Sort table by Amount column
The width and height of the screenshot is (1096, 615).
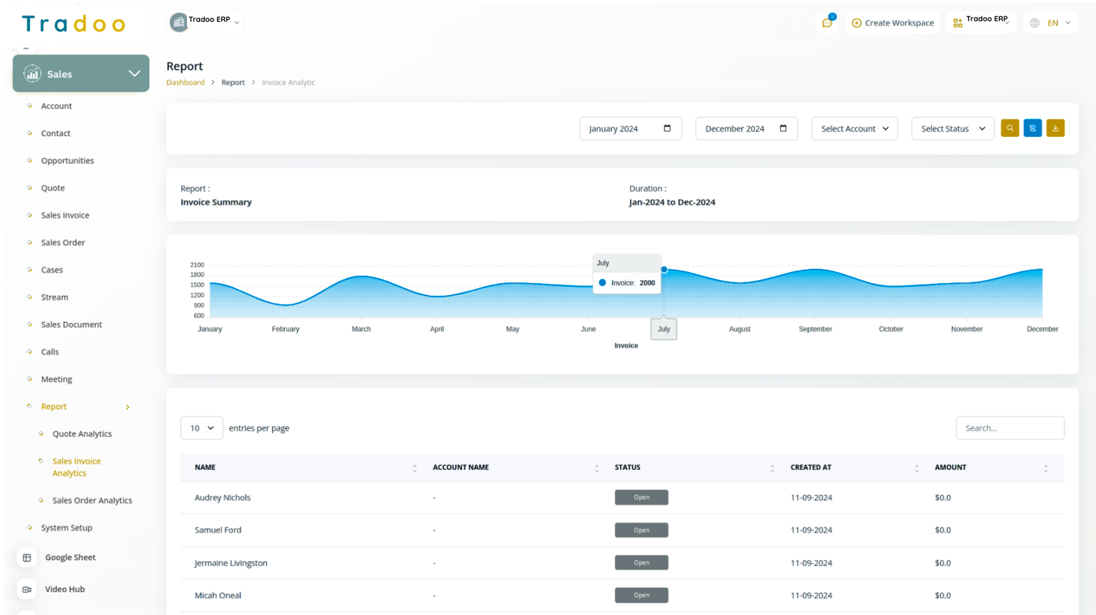point(1045,468)
